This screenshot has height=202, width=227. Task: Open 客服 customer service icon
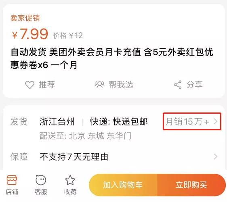pos(41,180)
